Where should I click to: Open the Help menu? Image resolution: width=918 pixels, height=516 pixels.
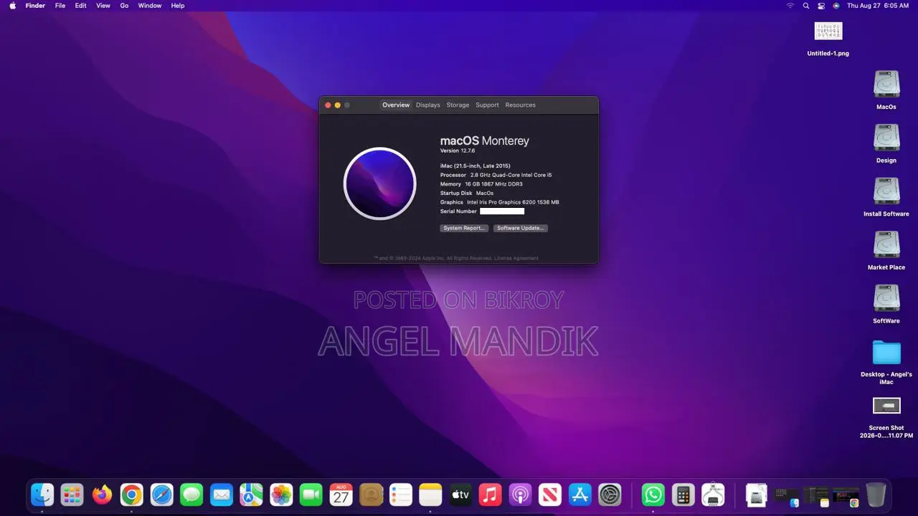coord(178,5)
